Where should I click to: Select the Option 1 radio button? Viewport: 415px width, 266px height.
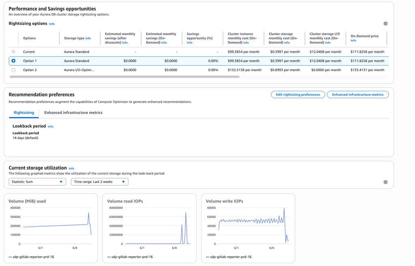(x=13, y=61)
